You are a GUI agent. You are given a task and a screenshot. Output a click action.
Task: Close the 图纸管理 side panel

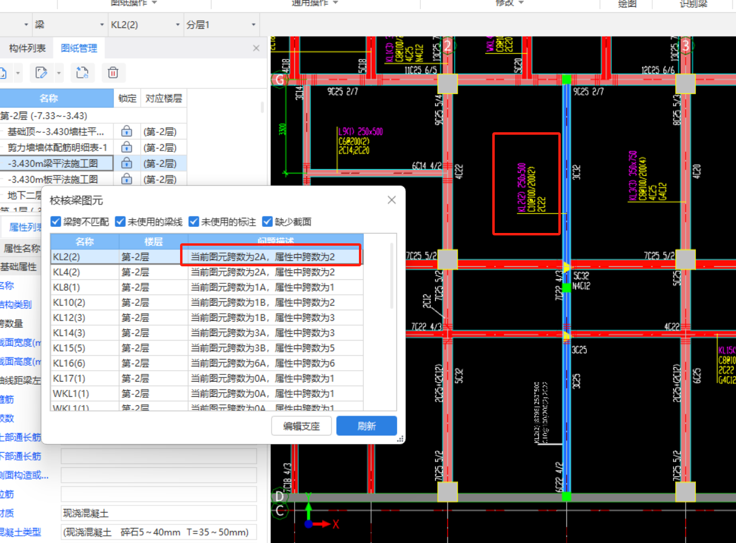(256, 49)
